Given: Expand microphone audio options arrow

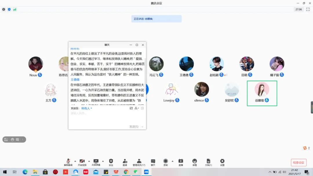Looking at the screenshot, I should pyautogui.click(x=75, y=161).
